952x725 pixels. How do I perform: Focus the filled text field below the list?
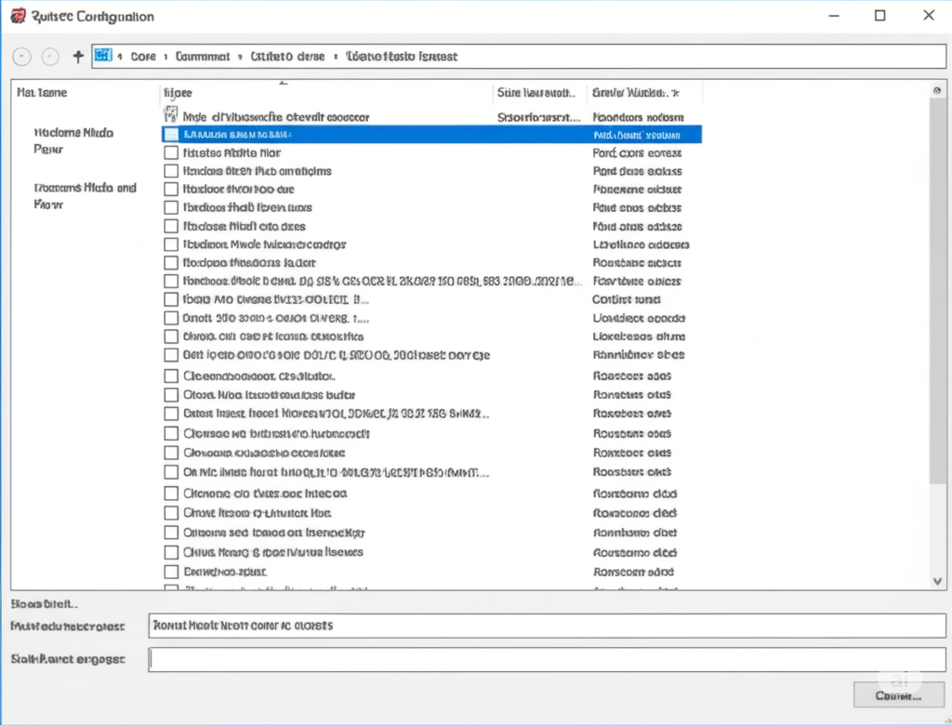pyautogui.click(x=547, y=626)
